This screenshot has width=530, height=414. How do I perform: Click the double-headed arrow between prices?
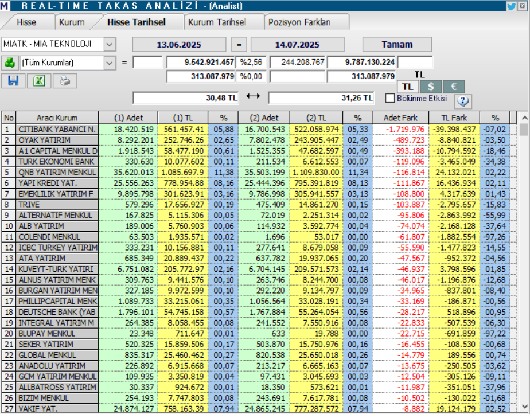point(253,96)
